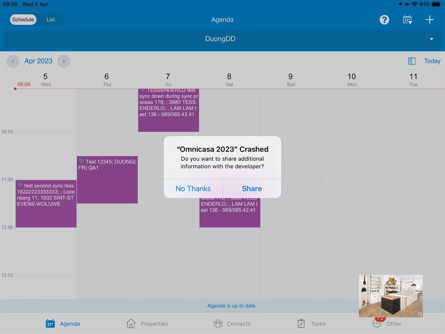This screenshot has width=445, height=334.
Task: Switch to List view
Action: pyautogui.click(x=51, y=20)
